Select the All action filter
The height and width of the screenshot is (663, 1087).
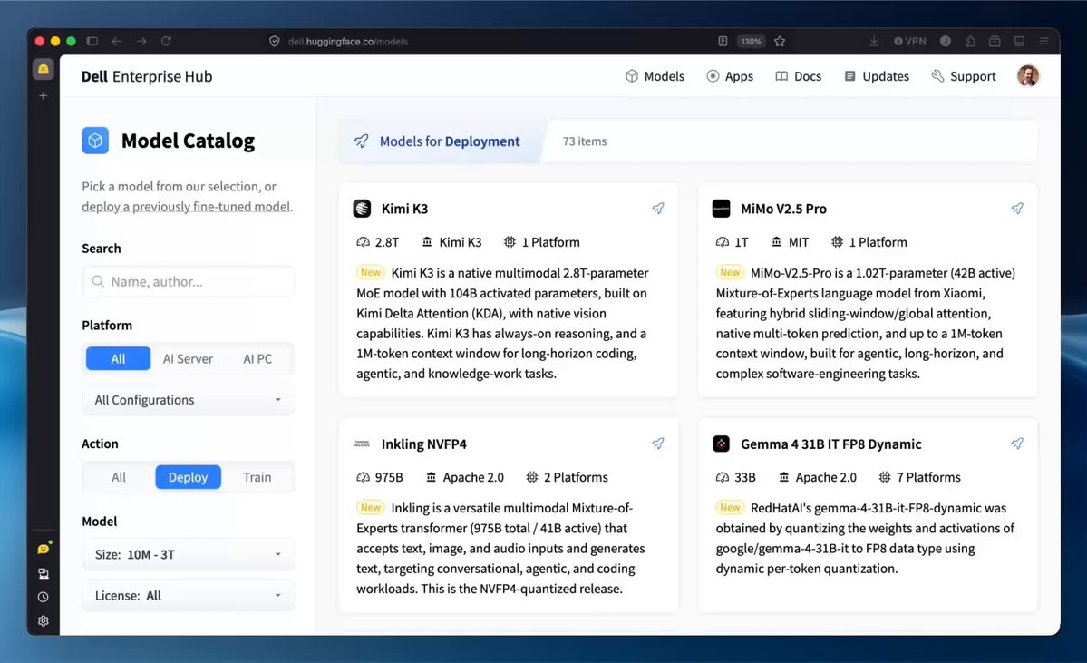119,477
